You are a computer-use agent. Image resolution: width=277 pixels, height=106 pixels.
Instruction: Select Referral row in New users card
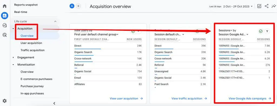tap(108, 65)
